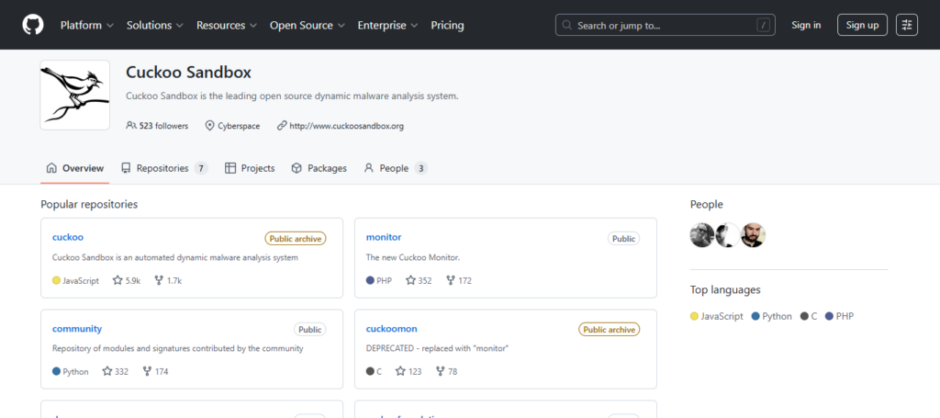Open the cuckoo repository
Viewport: 940px width, 418px height.
[x=68, y=238]
